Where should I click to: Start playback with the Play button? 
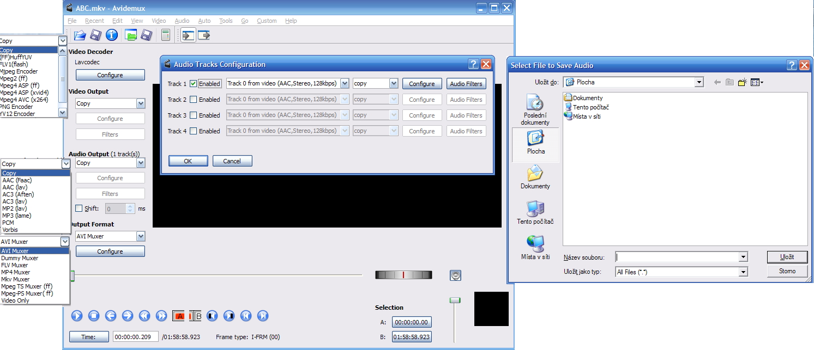tap(77, 316)
